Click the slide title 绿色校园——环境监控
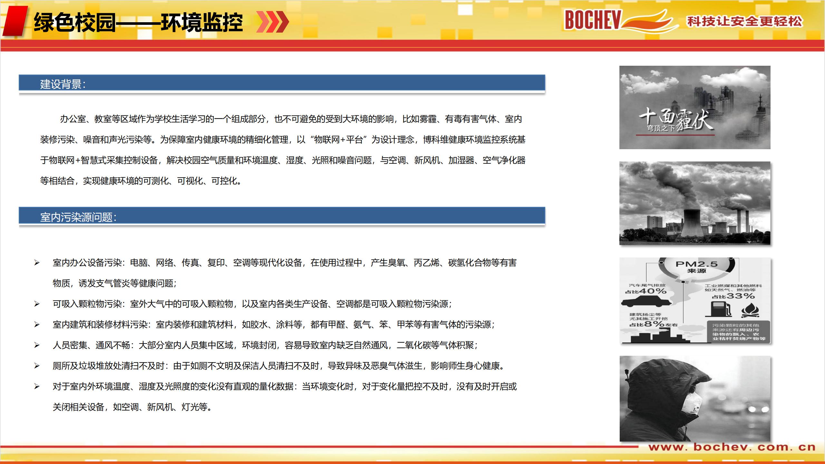Screen dimensions: 825x464 coord(139,23)
